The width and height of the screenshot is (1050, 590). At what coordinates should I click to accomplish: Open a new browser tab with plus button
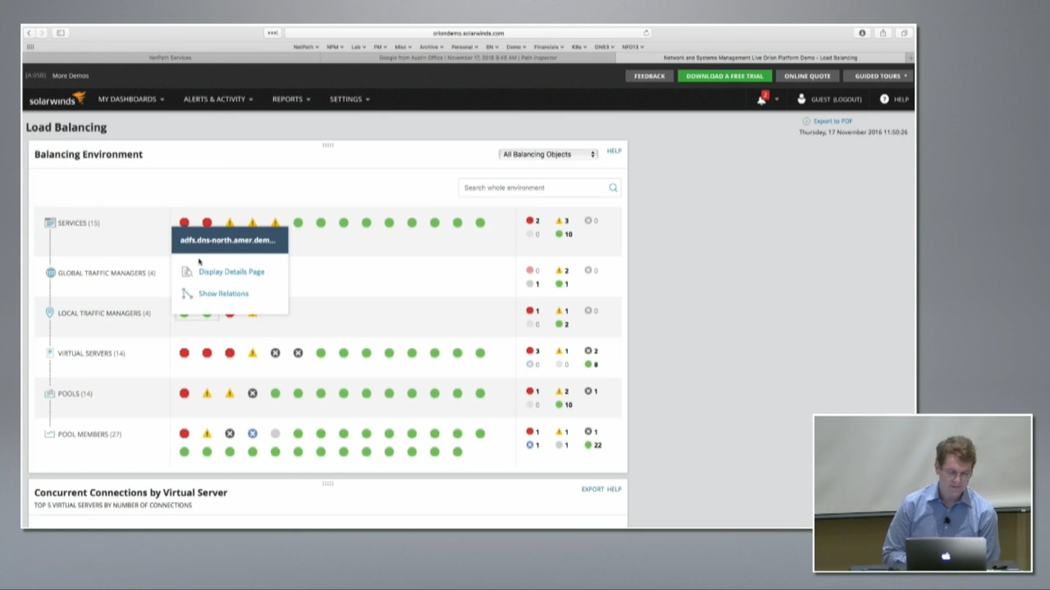[x=910, y=58]
